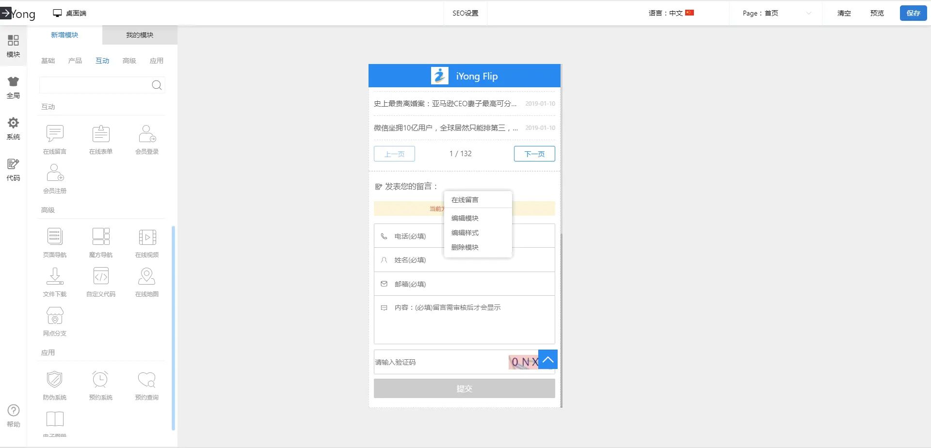Select 删除模块 in the context menu
The width and height of the screenshot is (931, 448).
pos(465,247)
